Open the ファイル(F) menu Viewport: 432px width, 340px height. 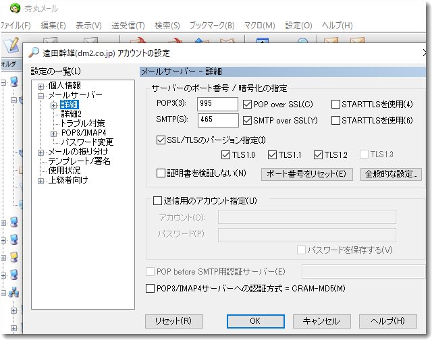16,26
